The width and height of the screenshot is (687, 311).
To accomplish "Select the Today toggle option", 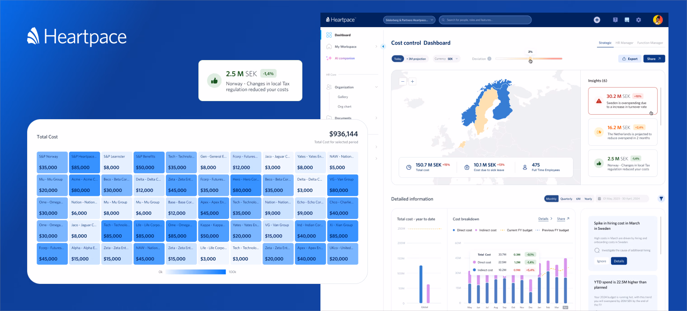I will tap(398, 59).
